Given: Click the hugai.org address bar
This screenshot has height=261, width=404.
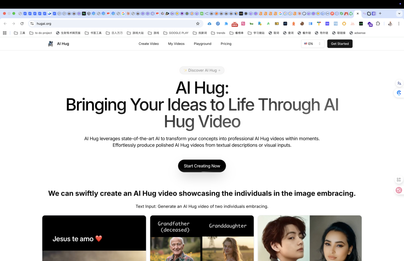Looking at the screenshot, I should 116,24.
